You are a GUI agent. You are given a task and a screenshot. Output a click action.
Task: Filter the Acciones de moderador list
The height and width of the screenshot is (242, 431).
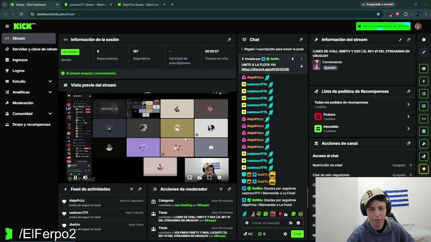click(x=221, y=189)
